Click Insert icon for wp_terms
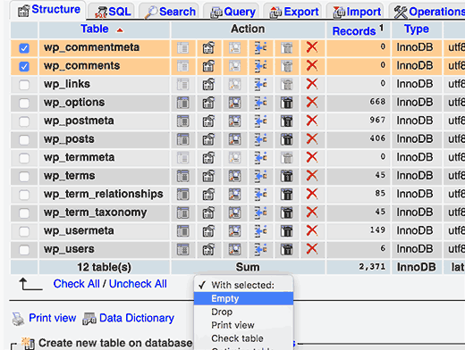The width and height of the screenshot is (465, 350). point(260,176)
